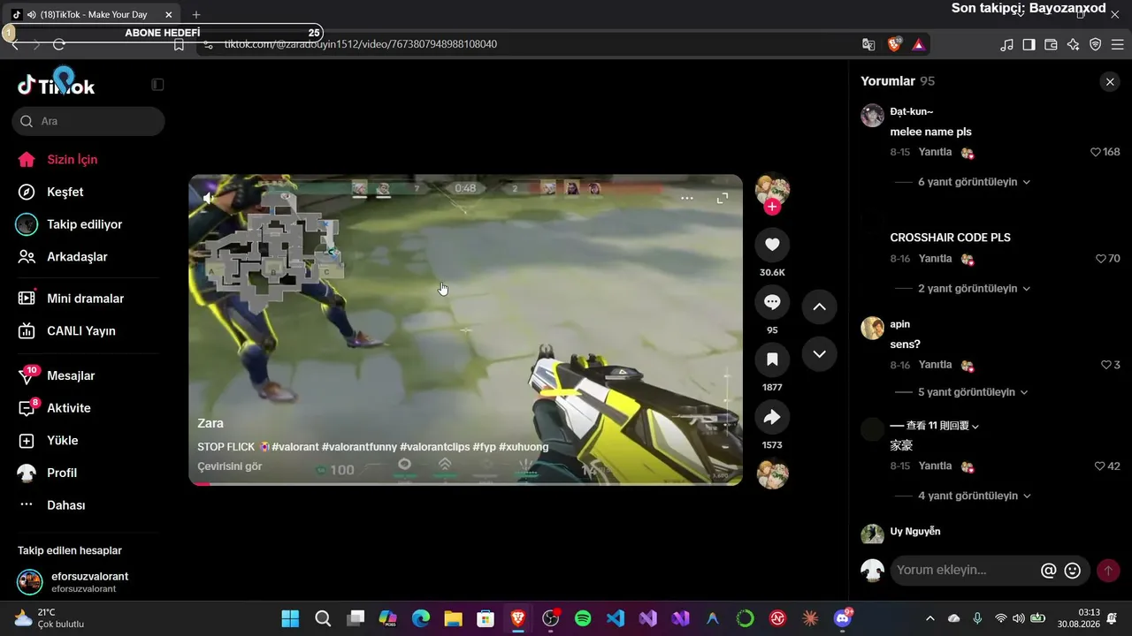Open the music disc avatar below share
The height and width of the screenshot is (636, 1132).
(x=772, y=474)
